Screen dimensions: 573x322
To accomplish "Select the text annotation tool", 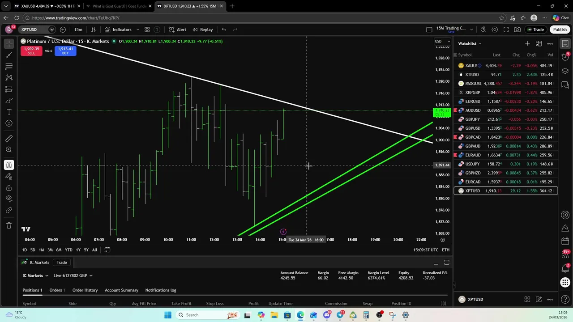I will click(x=9, y=112).
